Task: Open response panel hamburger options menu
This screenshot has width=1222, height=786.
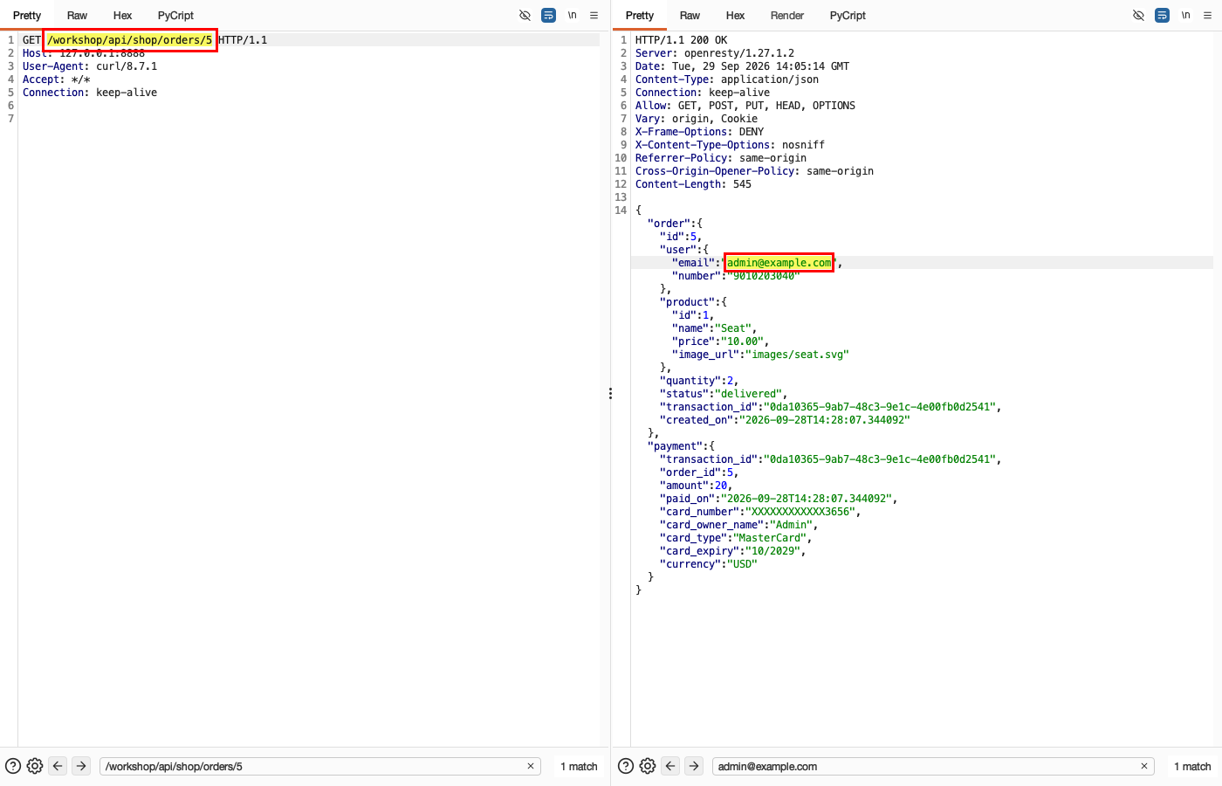Action: [x=1208, y=15]
